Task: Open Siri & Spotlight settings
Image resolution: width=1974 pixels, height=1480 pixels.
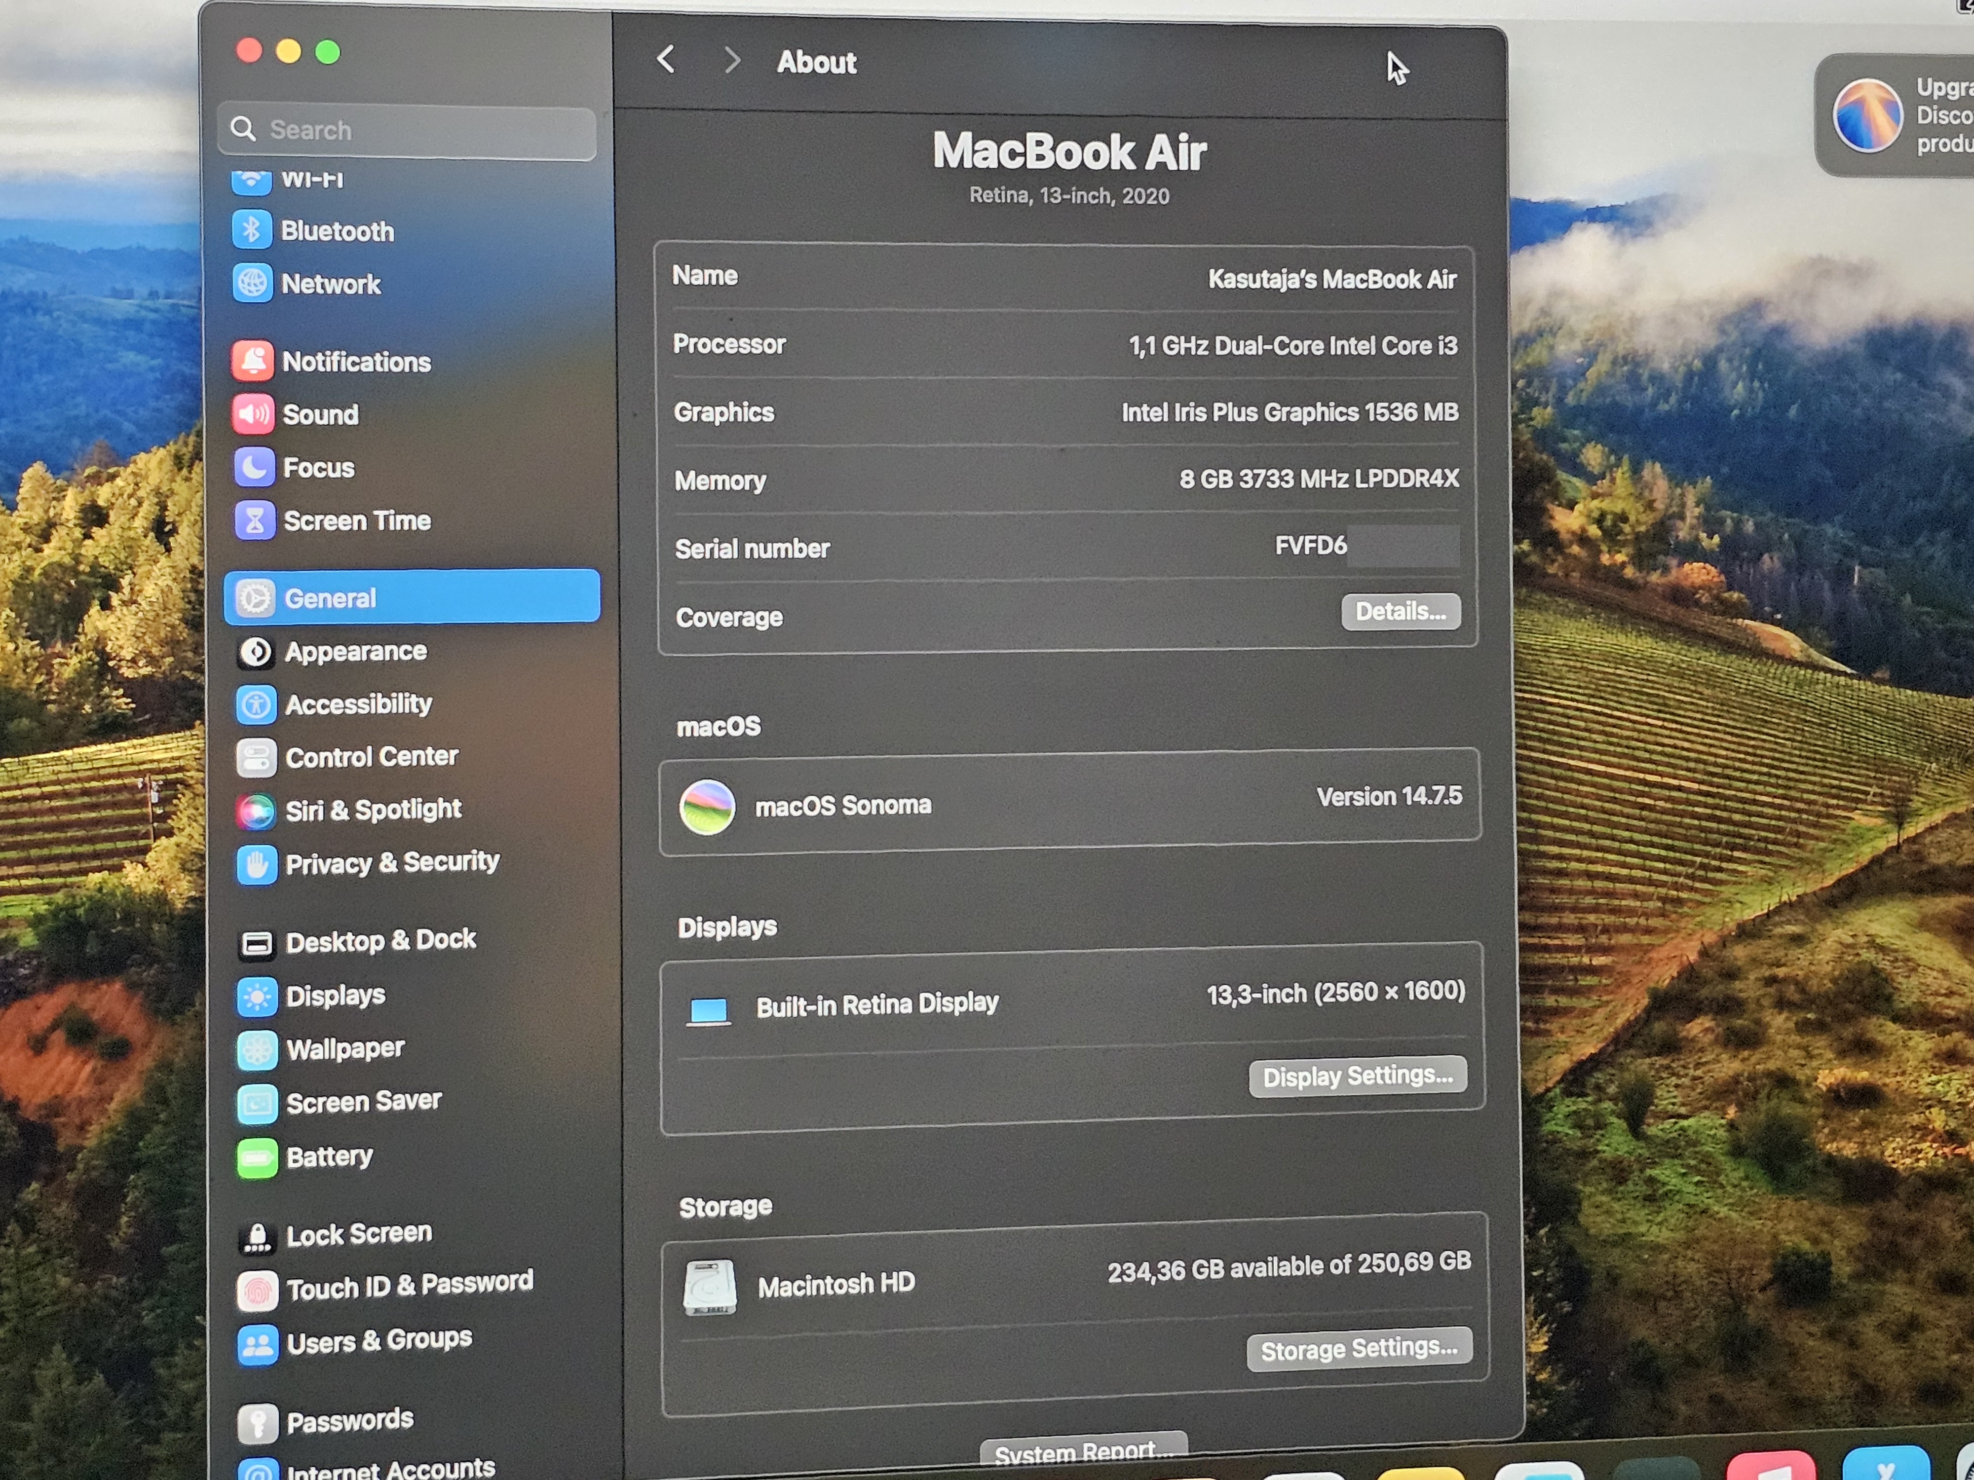Action: pyautogui.click(x=350, y=810)
